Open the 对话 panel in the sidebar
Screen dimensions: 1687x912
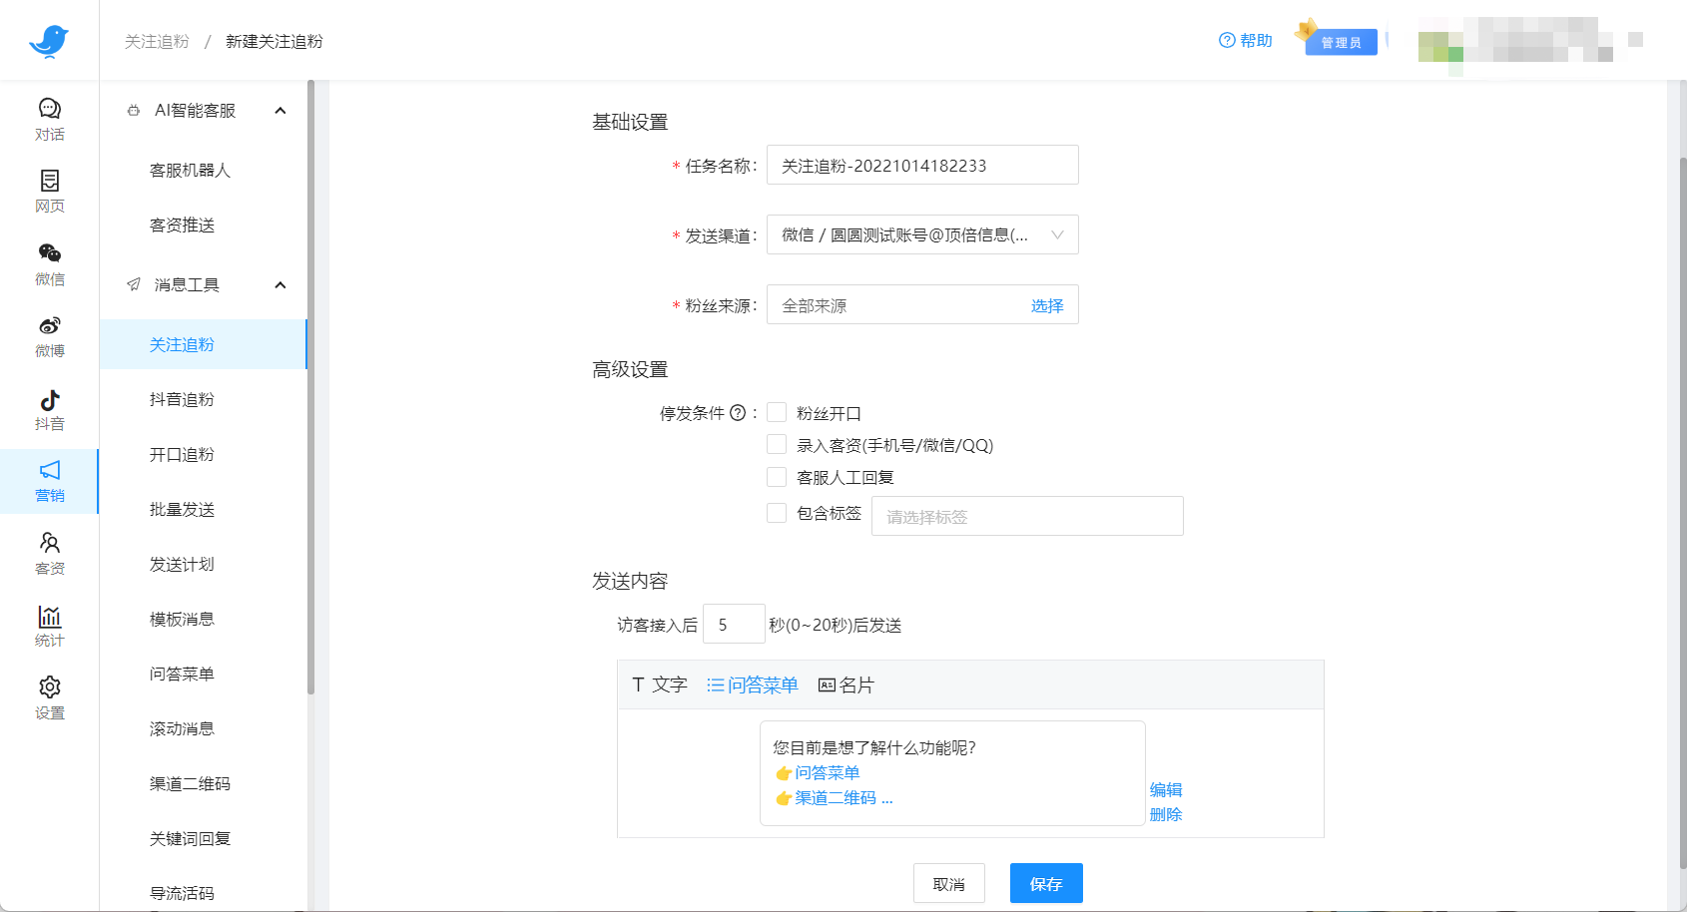49,119
